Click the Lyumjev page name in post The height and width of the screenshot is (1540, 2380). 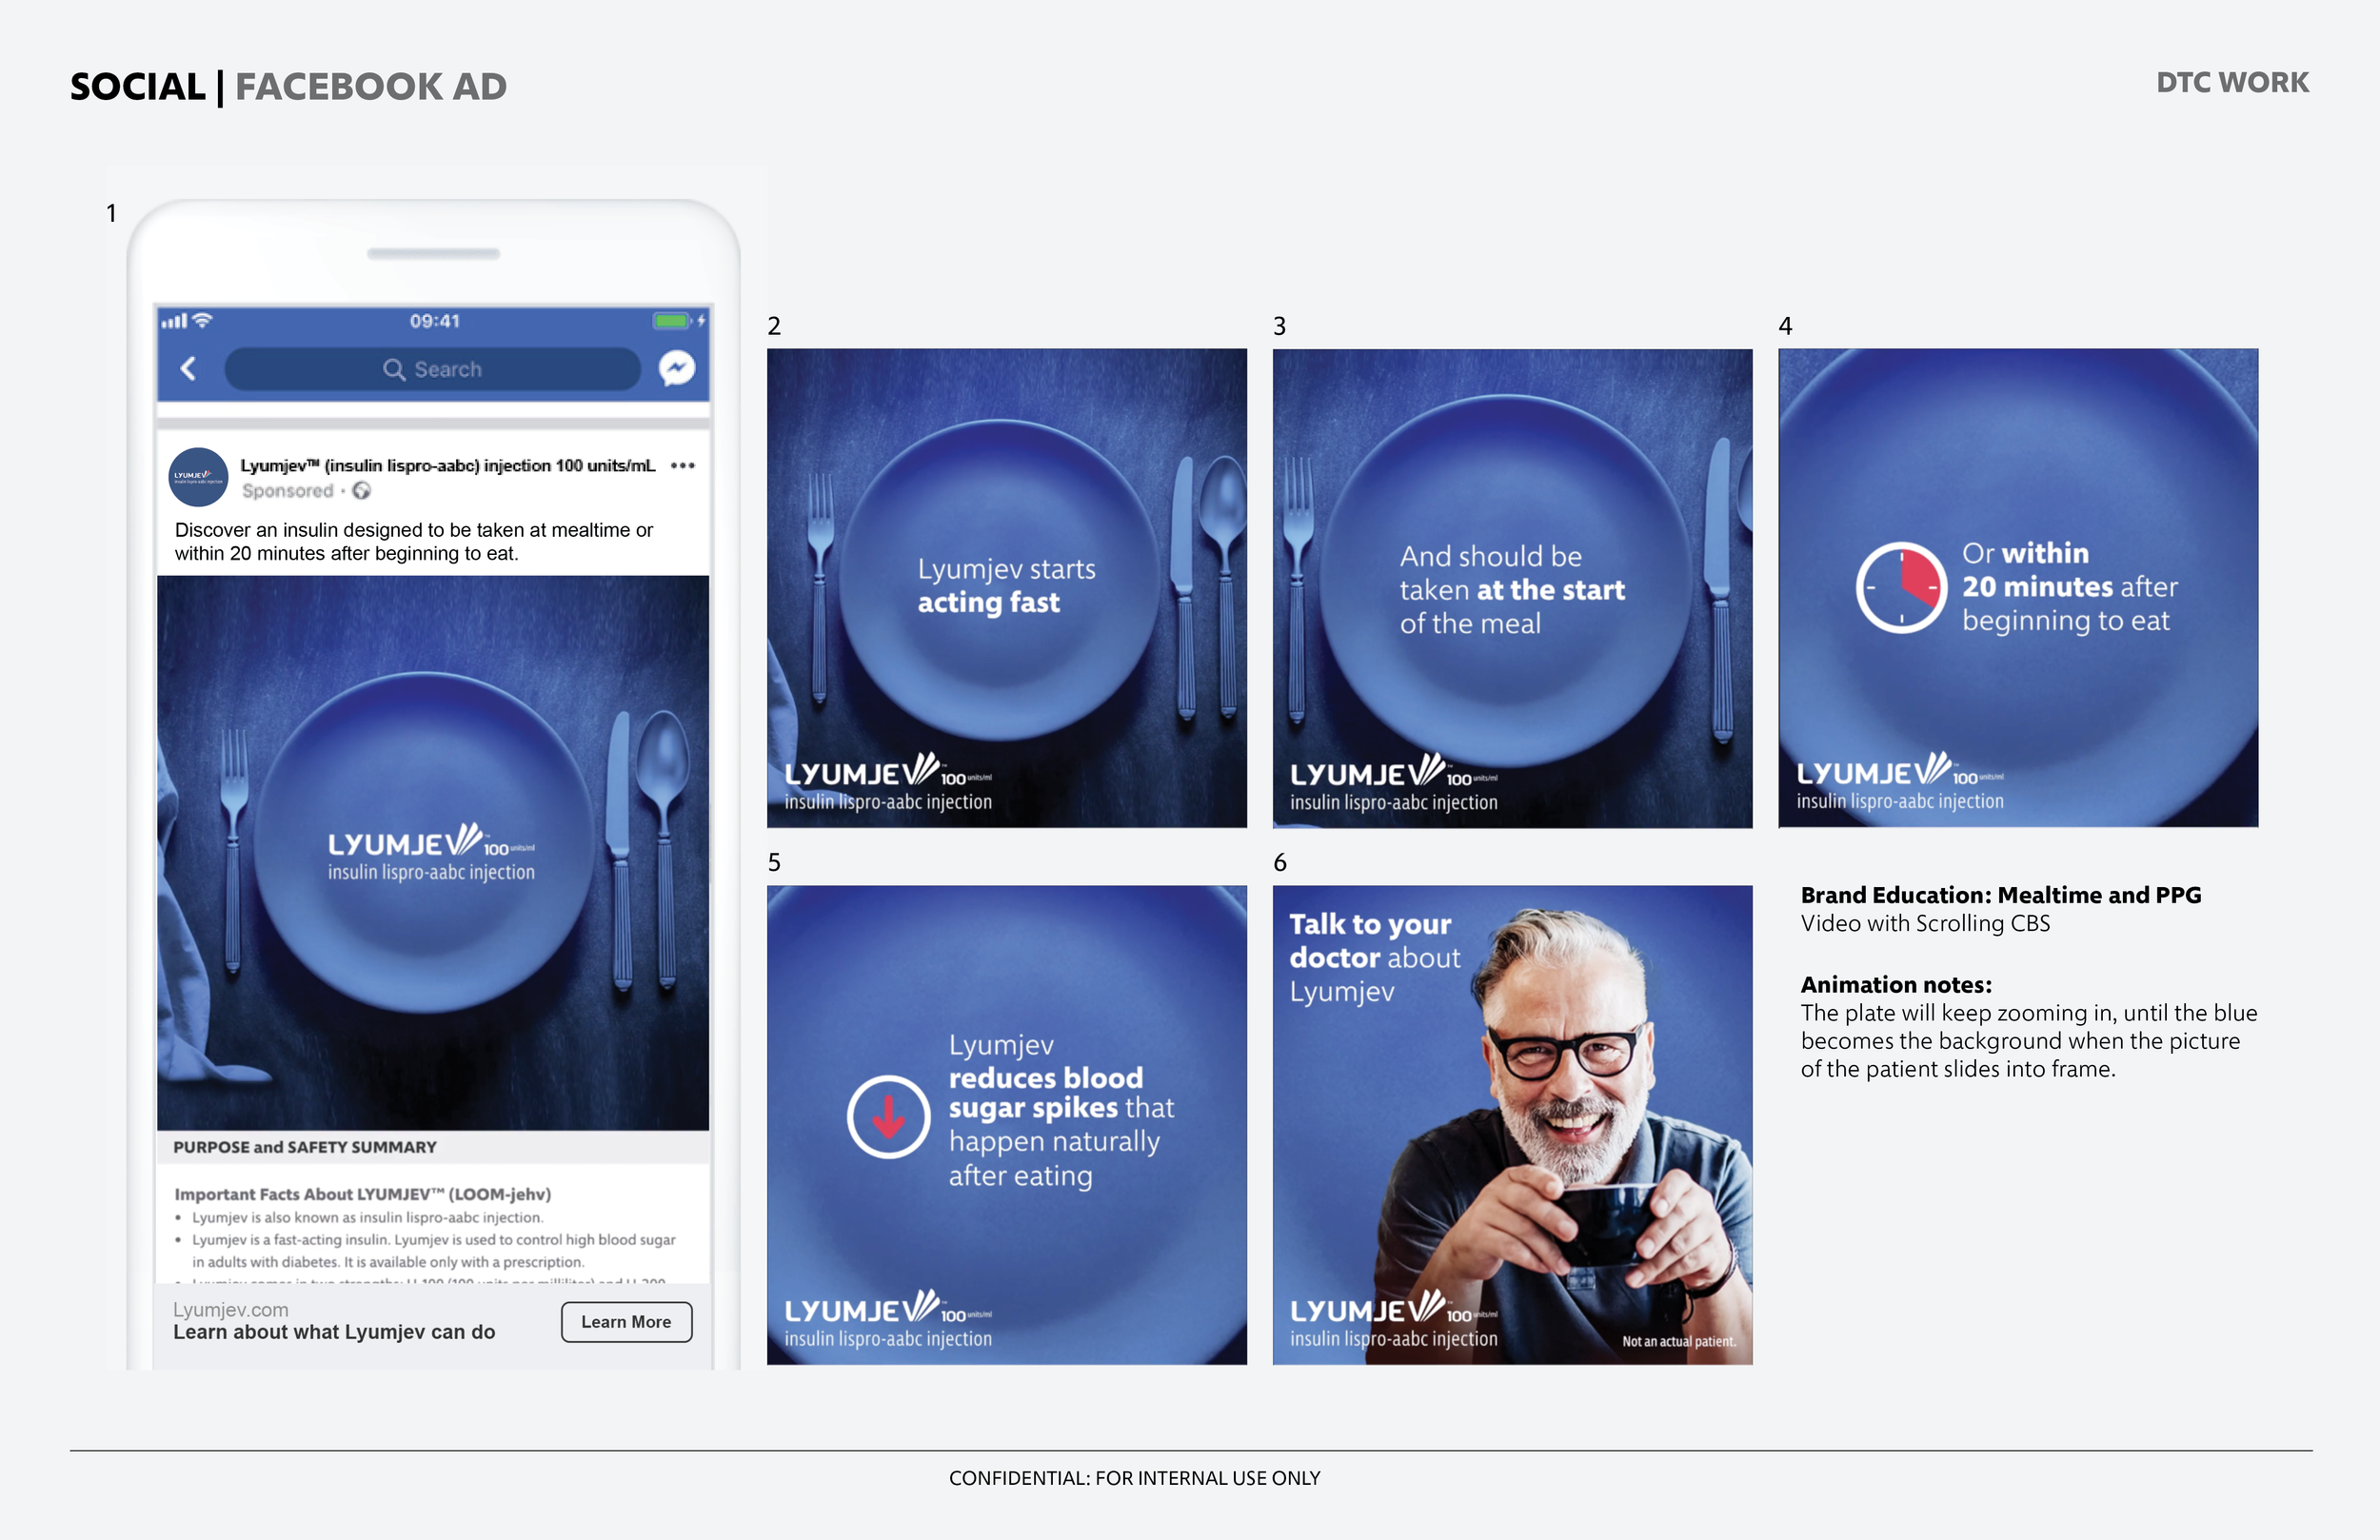click(x=448, y=465)
